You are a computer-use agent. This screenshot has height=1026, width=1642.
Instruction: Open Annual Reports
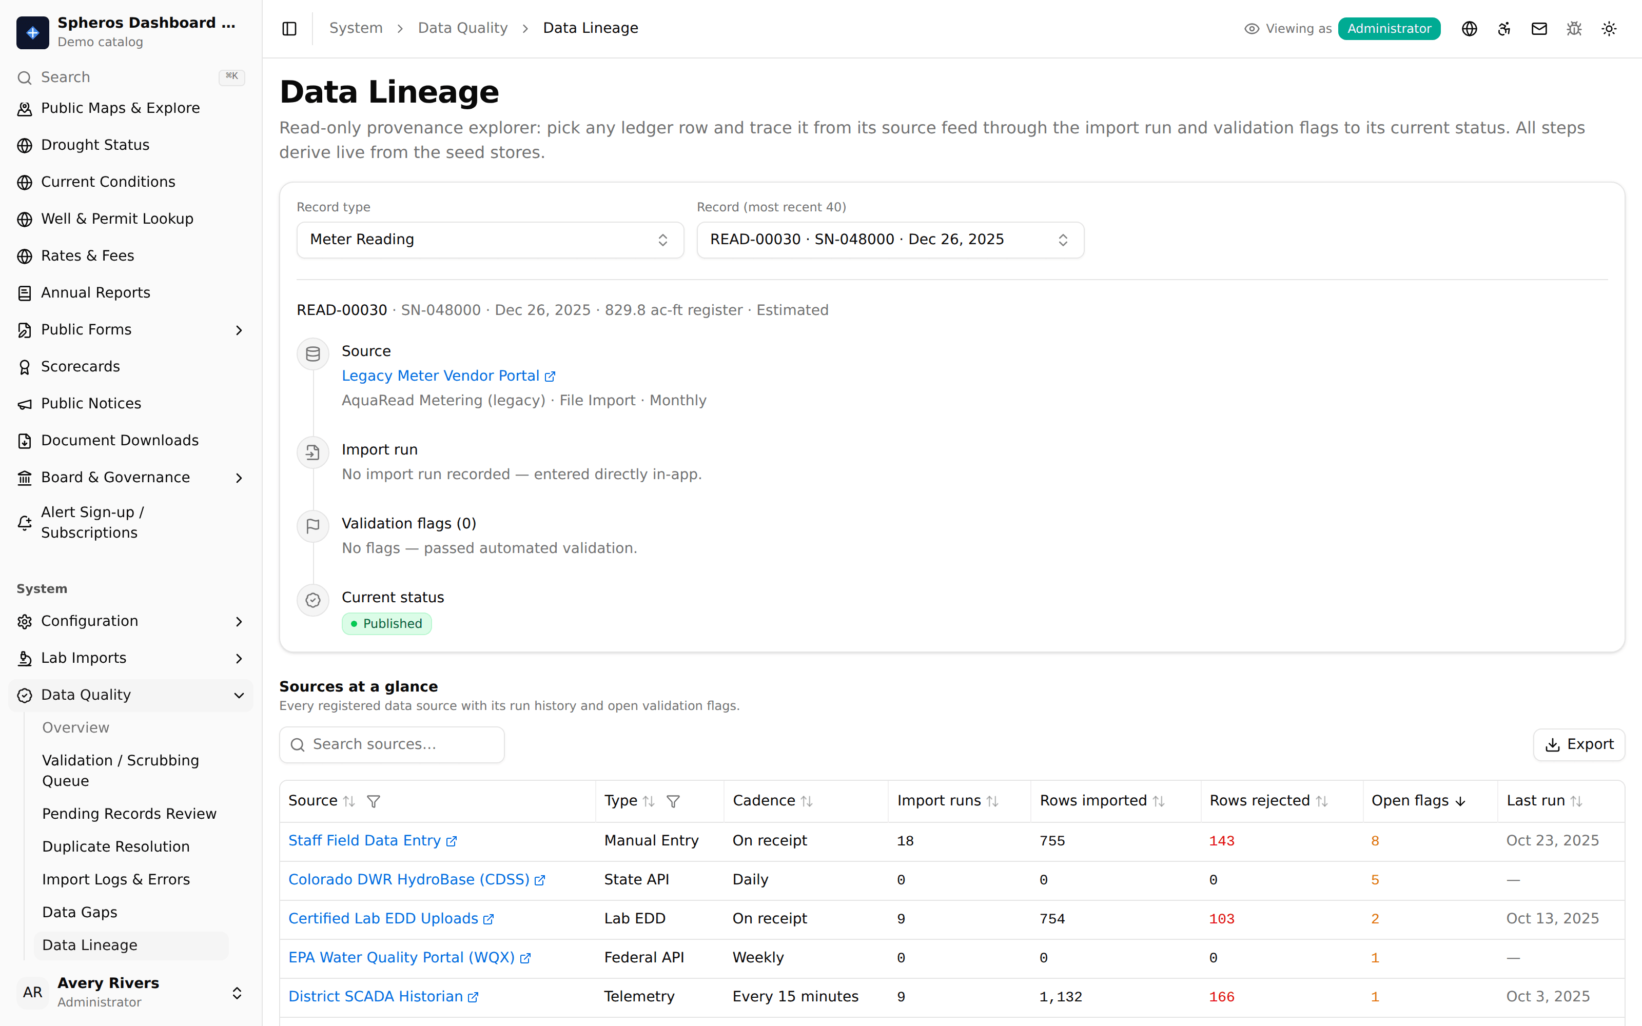[x=131, y=293]
